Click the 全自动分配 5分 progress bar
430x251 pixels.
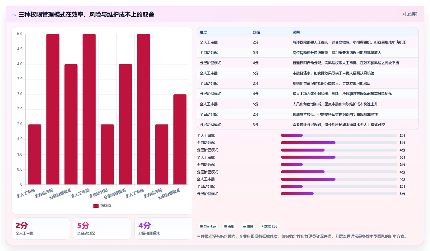coord(339,143)
